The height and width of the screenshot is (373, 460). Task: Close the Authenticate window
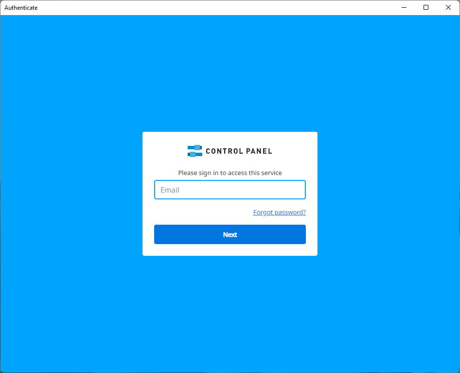(x=448, y=8)
